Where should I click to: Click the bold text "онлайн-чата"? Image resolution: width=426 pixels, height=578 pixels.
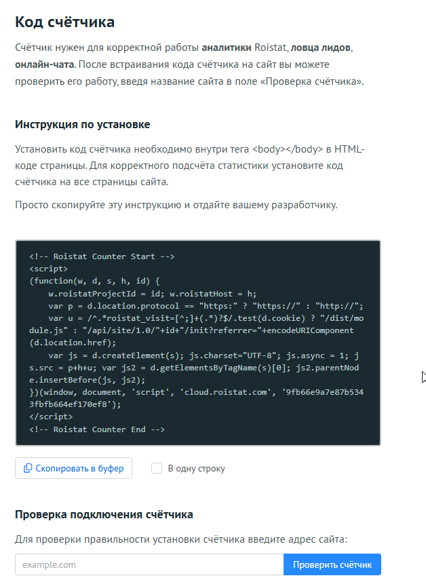pos(45,64)
